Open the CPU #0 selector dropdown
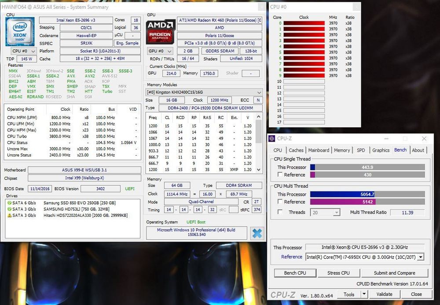 pyautogui.click(x=24, y=51)
